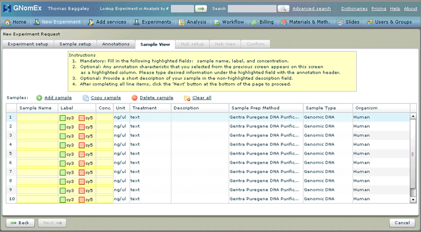The height and width of the screenshot is (232, 421).
Task: Switch to the Experiment setup tab
Action: [x=28, y=44]
